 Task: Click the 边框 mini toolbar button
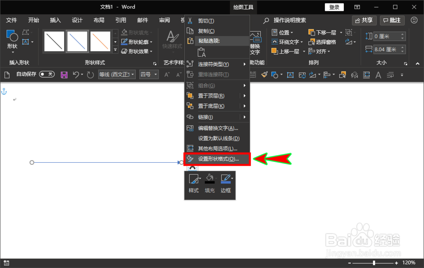pyautogui.click(x=226, y=183)
